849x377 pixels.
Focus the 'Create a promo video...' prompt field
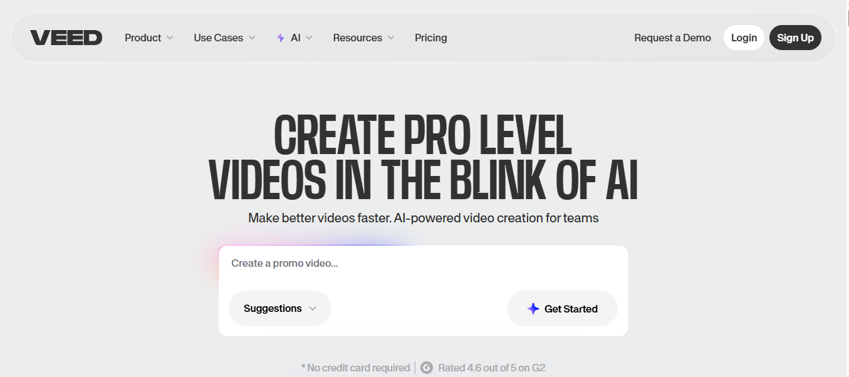click(x=423, y=264)
